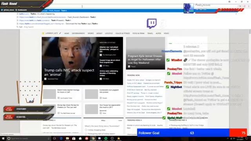Click the weather sun icon

point(43,33)
